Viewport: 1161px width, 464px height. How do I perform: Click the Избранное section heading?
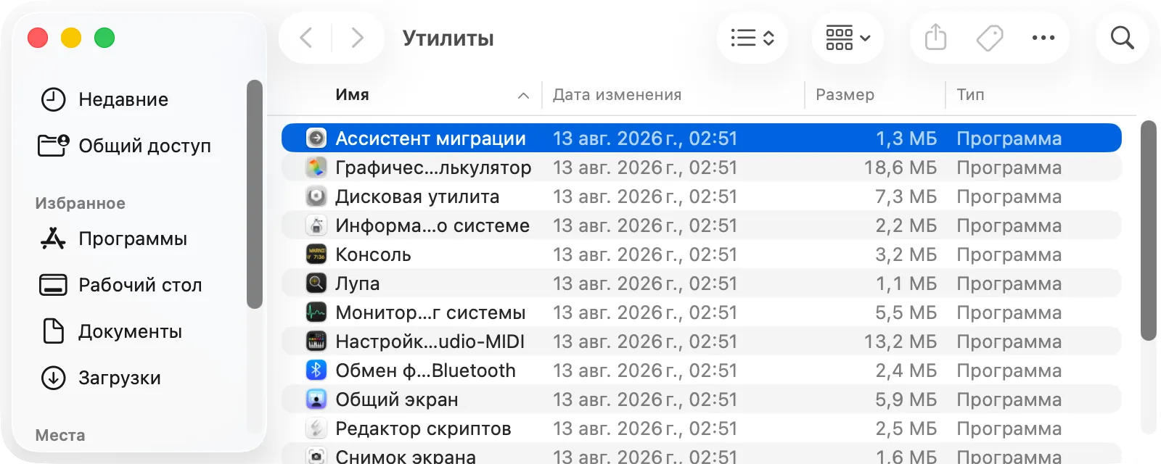coord(80,203)
